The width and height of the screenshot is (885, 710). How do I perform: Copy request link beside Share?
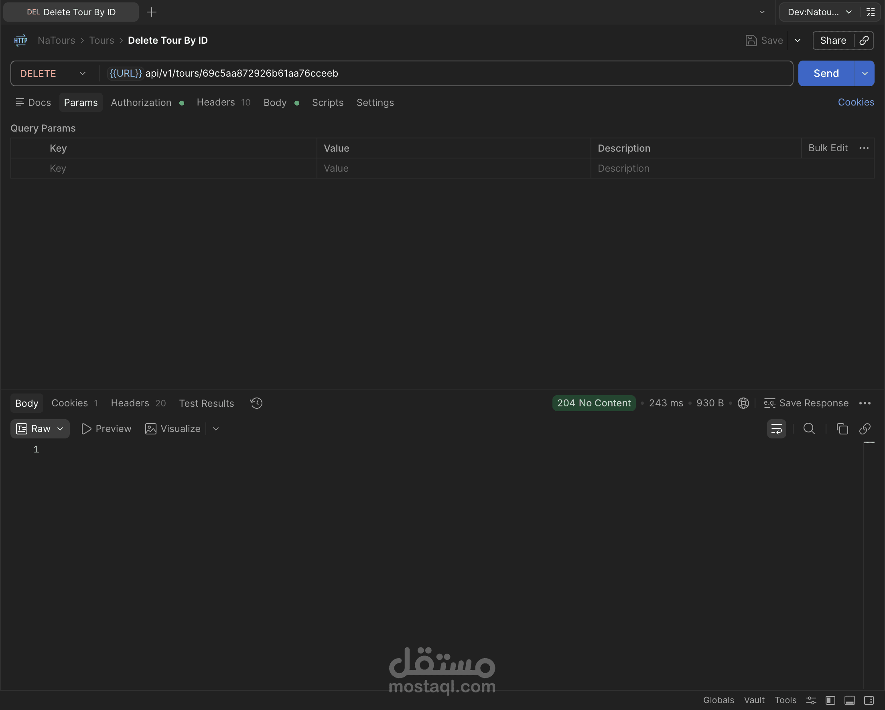point(864,40)
